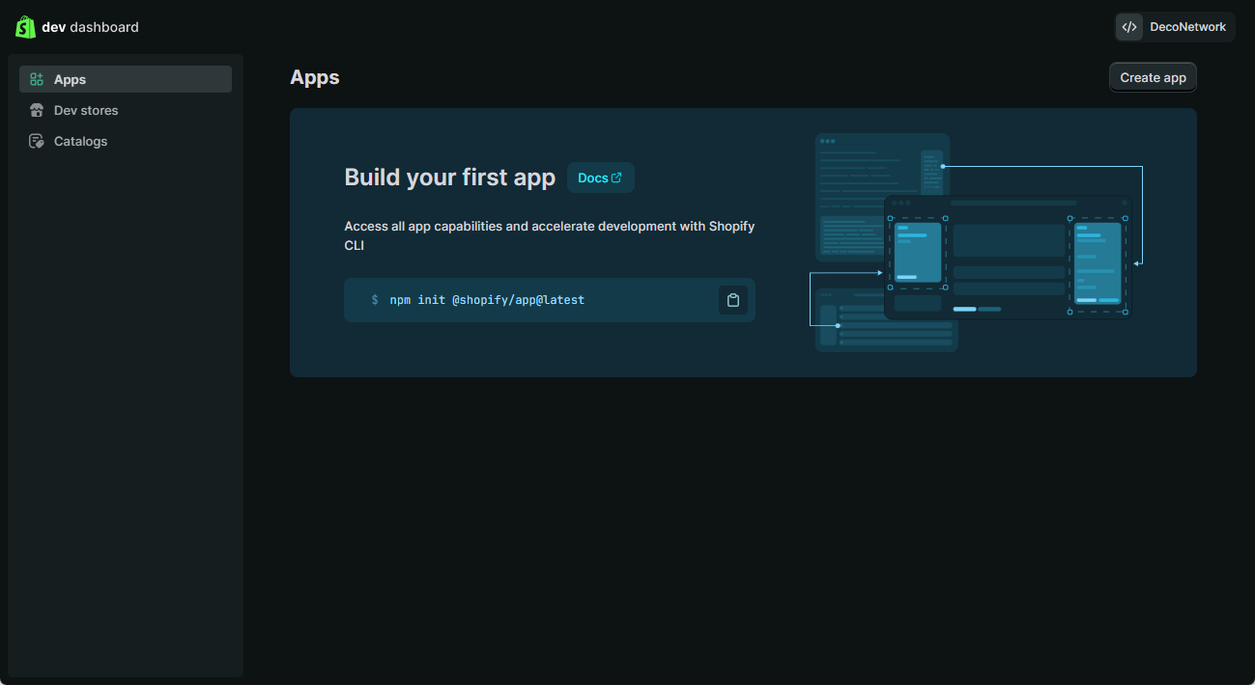The width and height of the screenshot is (1255, 685).
Task: Click the Apps grid icon in sidebar
Action: click(37, 79)
